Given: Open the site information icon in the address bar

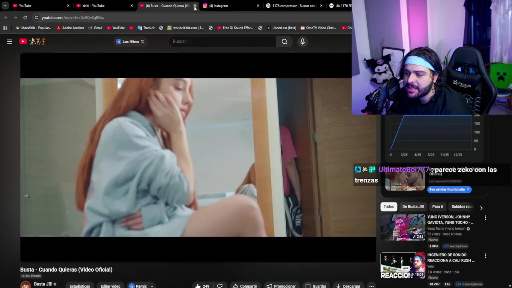Looking at the screenshot, I should (x=36, y=18).
